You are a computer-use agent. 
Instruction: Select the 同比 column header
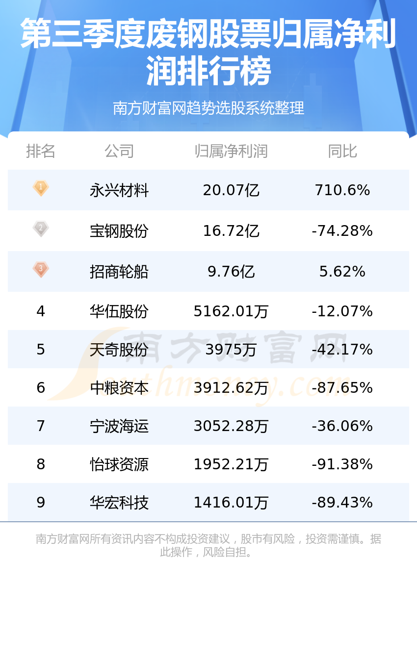(342, 151)
